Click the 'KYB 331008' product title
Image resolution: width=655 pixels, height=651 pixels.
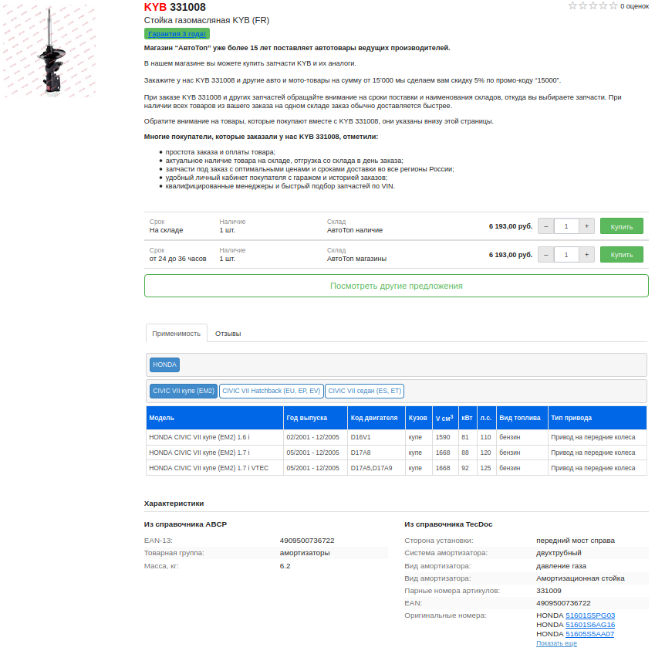tap(174, 7)
